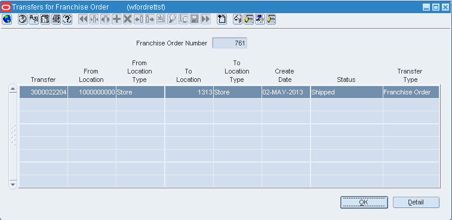Click the plus insert record icon
Image resolution: width=452 pixels, height=220 pixels.
[116, 19]
